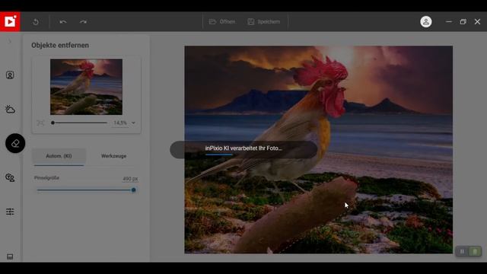Adjust the zoom slider handle

click(53, 123)
